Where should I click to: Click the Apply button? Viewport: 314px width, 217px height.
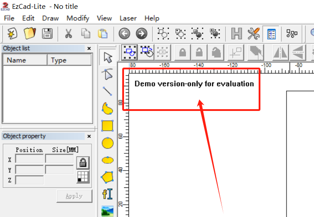coord(74,196)
